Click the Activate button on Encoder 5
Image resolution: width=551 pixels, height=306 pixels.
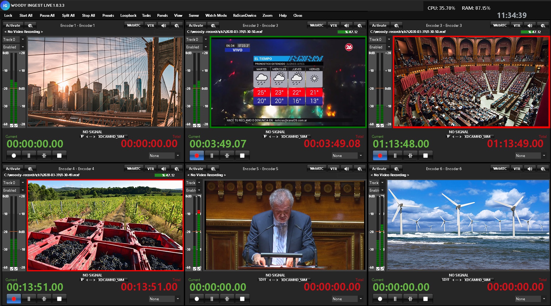tap(196, 169)
